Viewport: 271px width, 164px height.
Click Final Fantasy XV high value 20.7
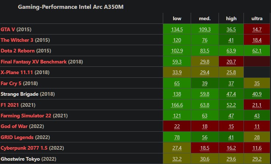click(231, 62)
